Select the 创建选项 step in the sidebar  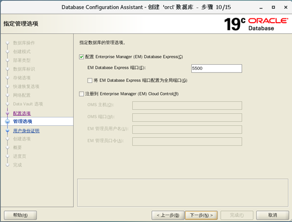click(22, 139)
